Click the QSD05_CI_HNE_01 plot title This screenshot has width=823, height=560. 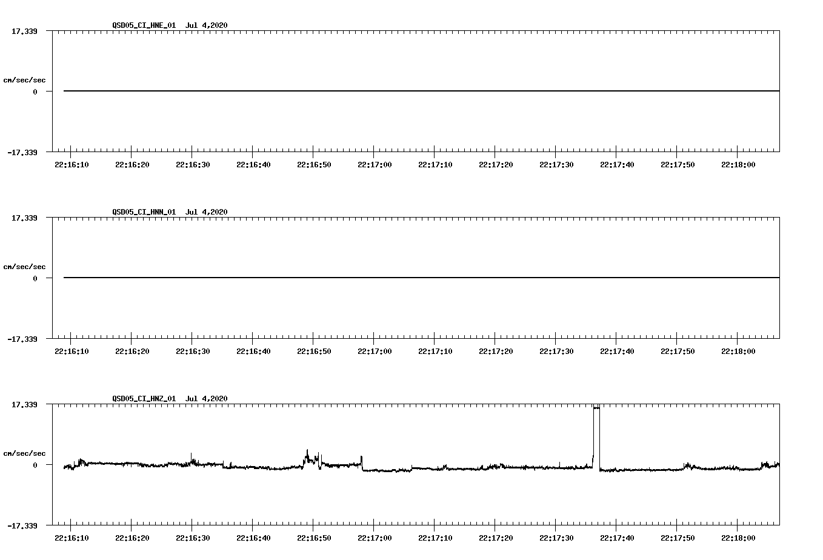pos(144,25)
